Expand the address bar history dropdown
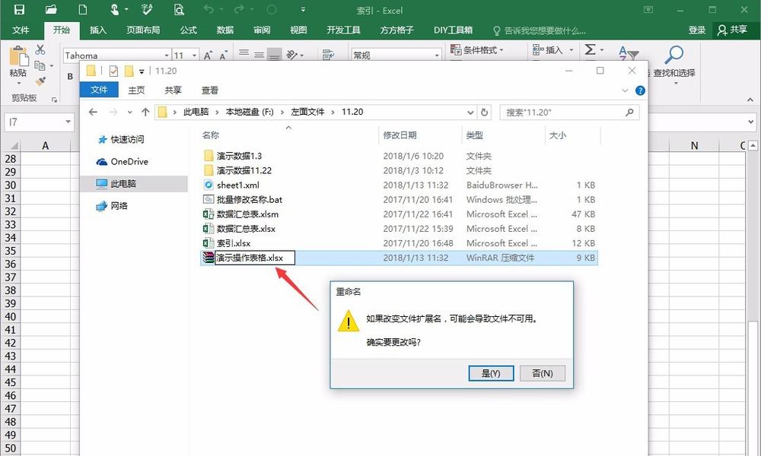761x456 pixels. (x=470, y=112)
